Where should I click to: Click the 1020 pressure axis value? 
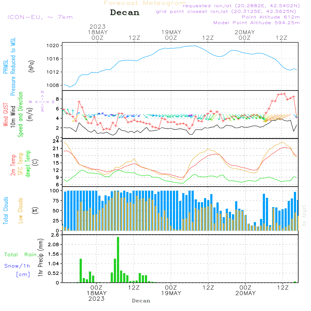click(x=53, y=46)
